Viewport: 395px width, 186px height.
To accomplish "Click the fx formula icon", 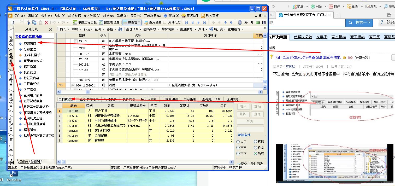I will click(246, 22).
